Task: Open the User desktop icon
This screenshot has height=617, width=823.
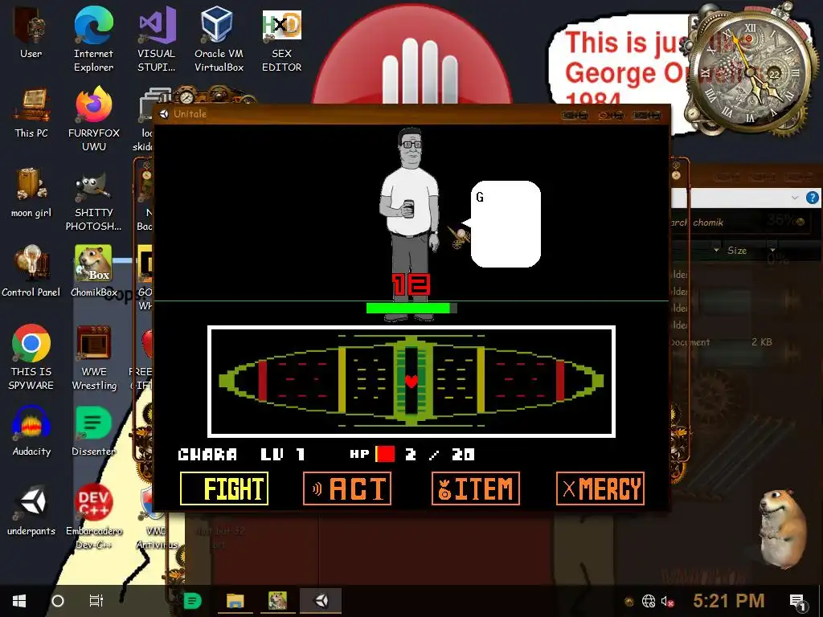Action: [31, 33]
